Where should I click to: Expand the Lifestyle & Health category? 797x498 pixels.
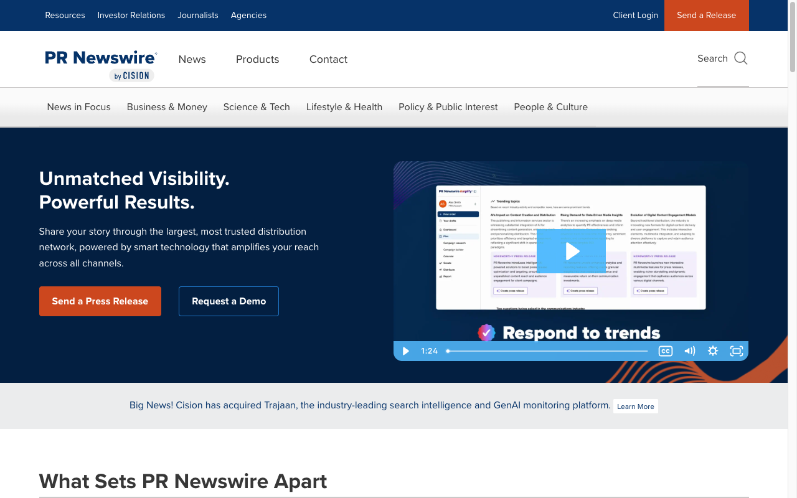point(344,107)
